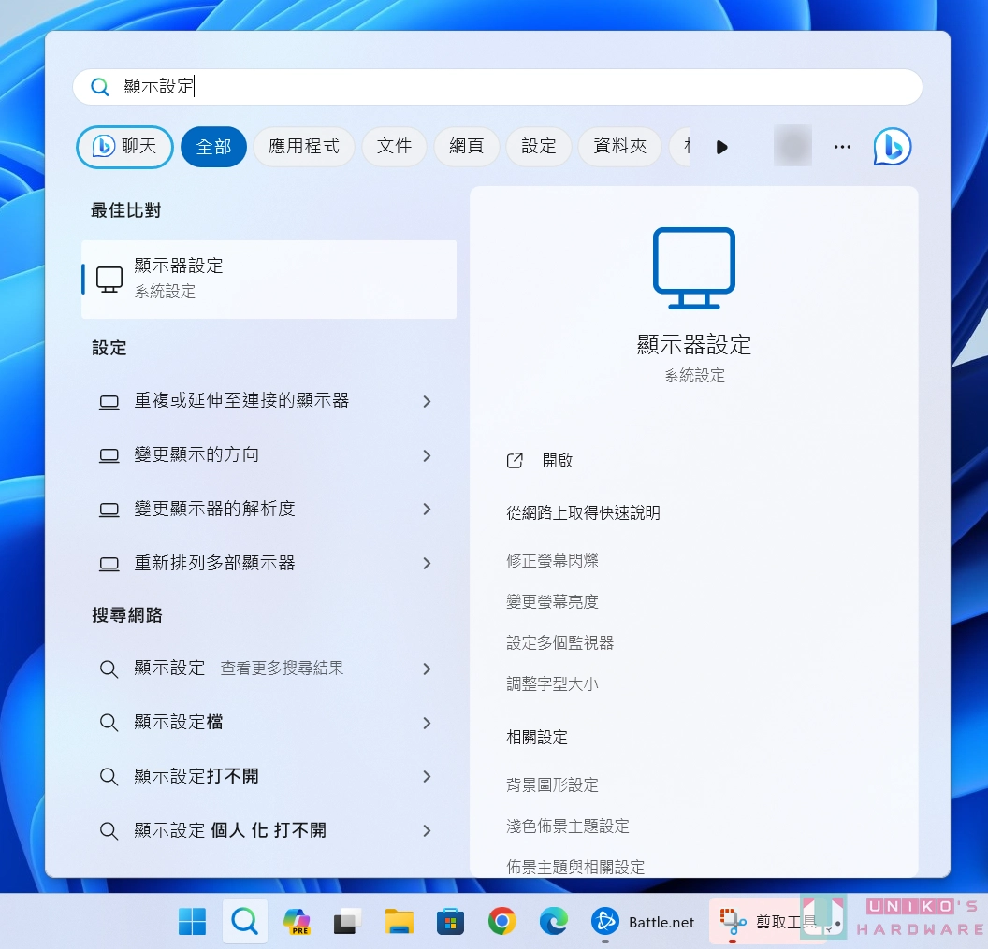Viewport: 988px width, 949px height.
Task: Expand 重複或延伸至連接的顯示器 chevron
Action: (427, 401)
